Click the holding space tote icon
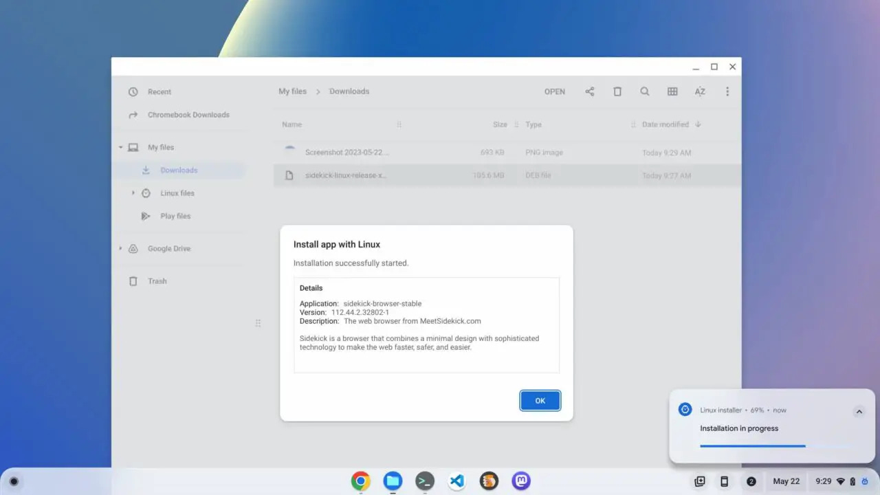The image size is (880, 495). click(x=700, y=481)
